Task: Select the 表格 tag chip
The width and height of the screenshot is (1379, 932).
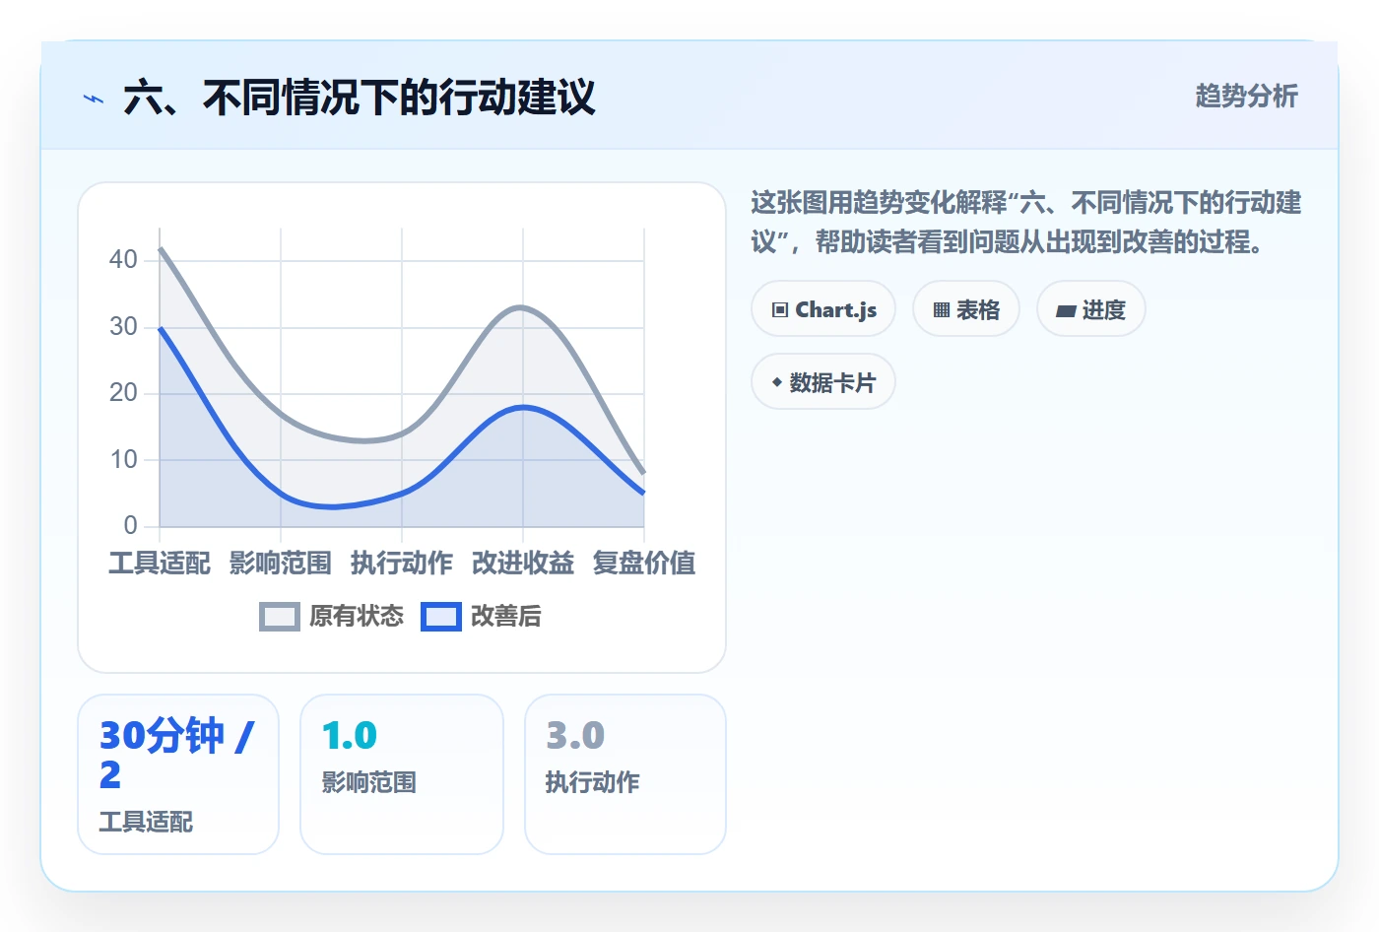Action: tap(966, 309)
